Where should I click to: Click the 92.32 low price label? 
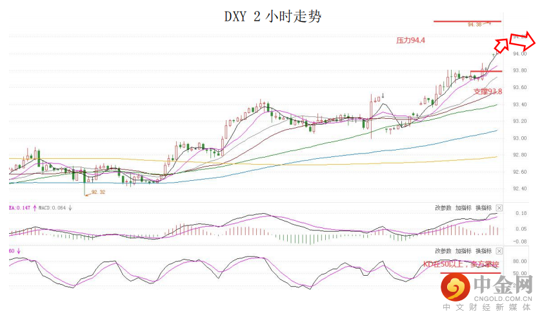[x=98, y=192]
